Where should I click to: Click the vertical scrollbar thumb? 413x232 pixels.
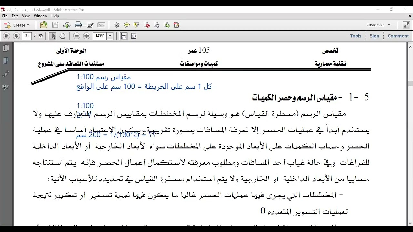click(410, 83)
